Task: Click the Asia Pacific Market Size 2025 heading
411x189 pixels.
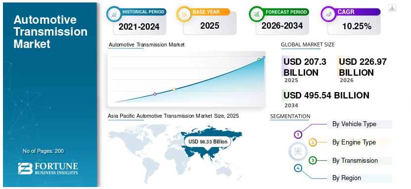Action: 173,116
